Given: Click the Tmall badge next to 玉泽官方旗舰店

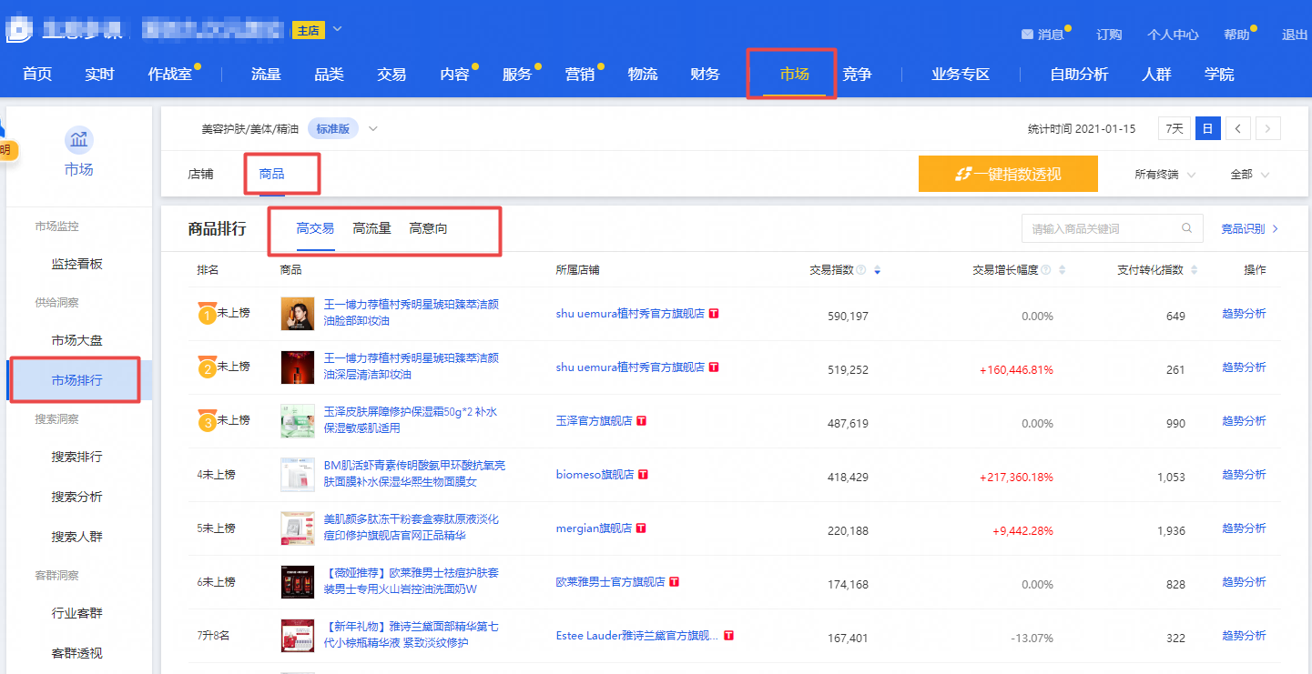Looking at the screenshot, I should 642,421.
